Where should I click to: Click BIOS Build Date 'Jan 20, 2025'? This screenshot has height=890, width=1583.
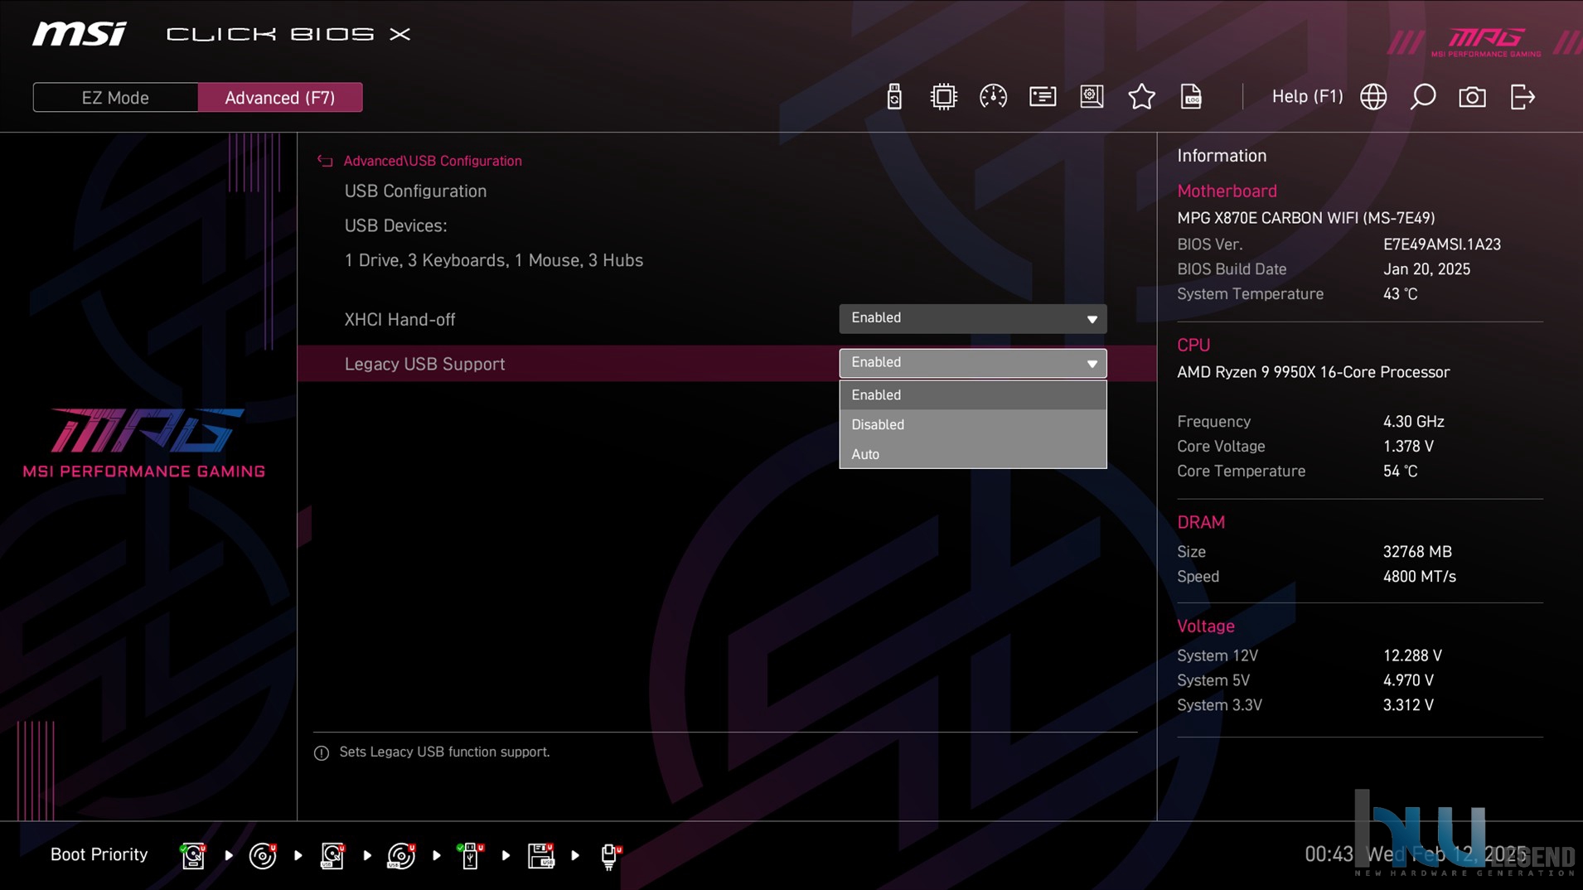pos(1426,269)
